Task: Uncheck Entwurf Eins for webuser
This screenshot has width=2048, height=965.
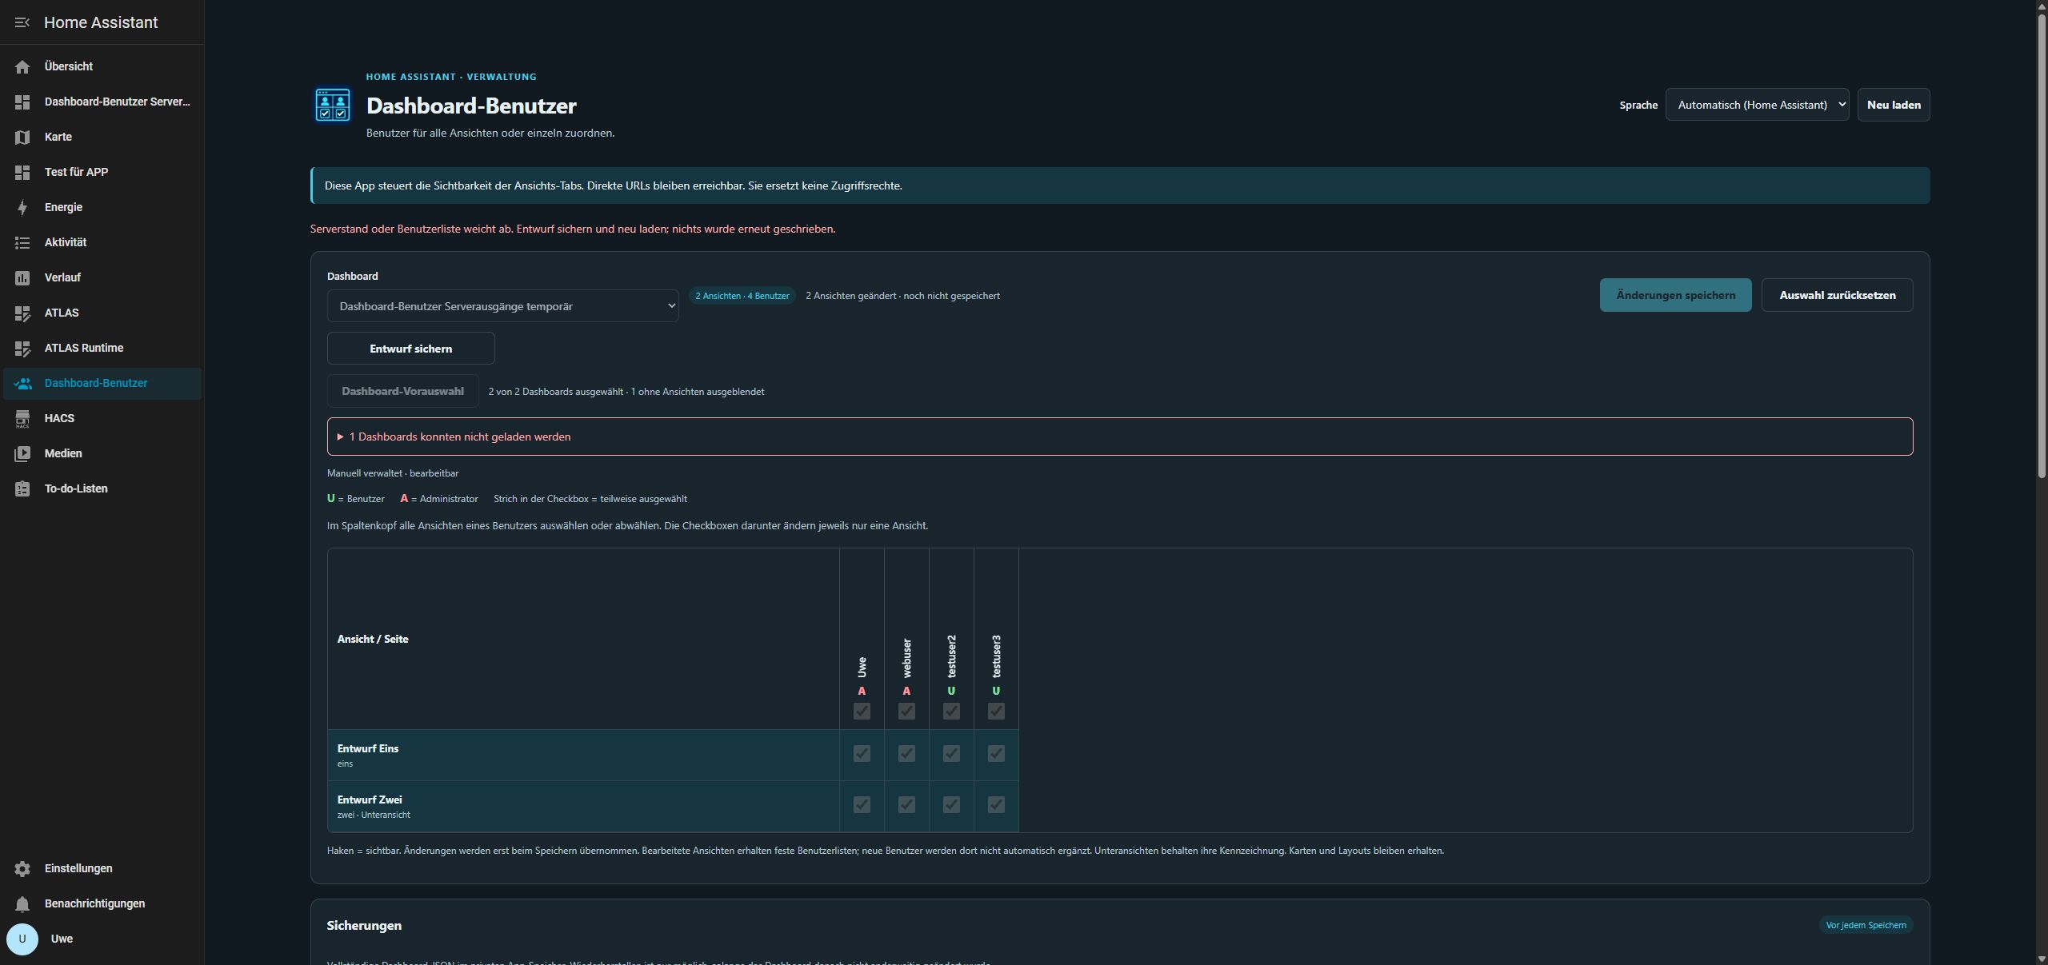Action: pyautogui.click(x=906, y=753)
